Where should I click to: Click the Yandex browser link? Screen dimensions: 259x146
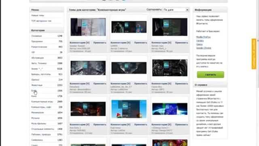[200, 41]
